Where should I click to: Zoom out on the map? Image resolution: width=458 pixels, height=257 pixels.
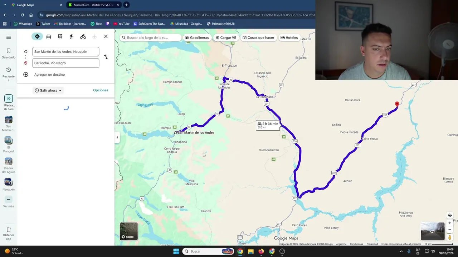tap(450, 230)
